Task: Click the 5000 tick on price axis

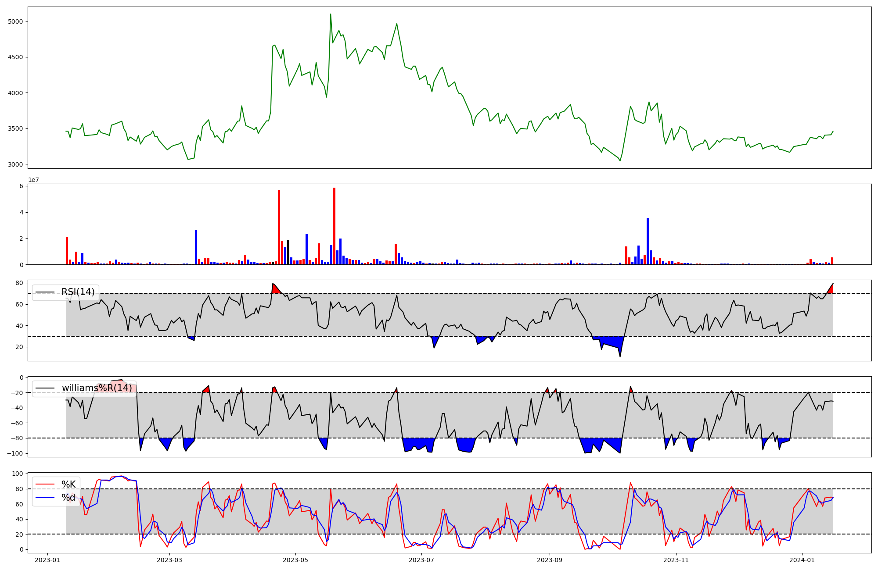Action: 16,21
